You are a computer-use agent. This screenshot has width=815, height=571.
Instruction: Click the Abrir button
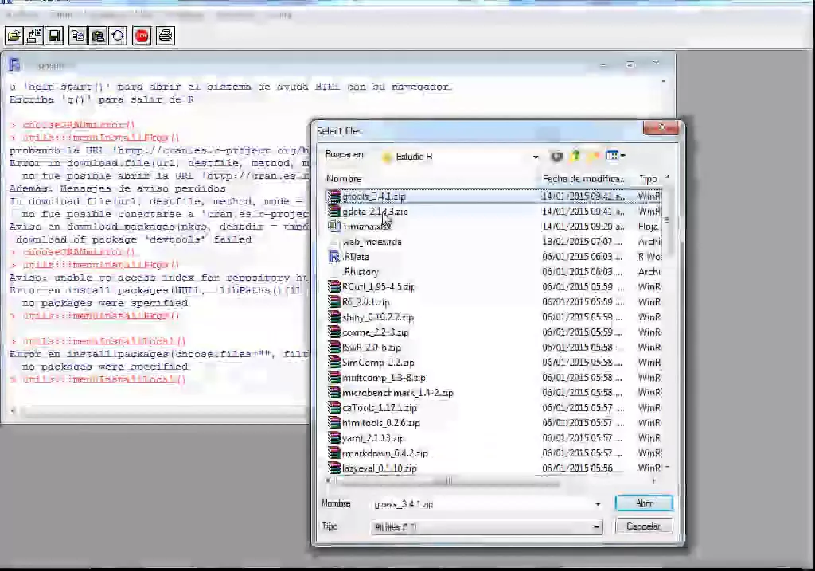(644, 503)
